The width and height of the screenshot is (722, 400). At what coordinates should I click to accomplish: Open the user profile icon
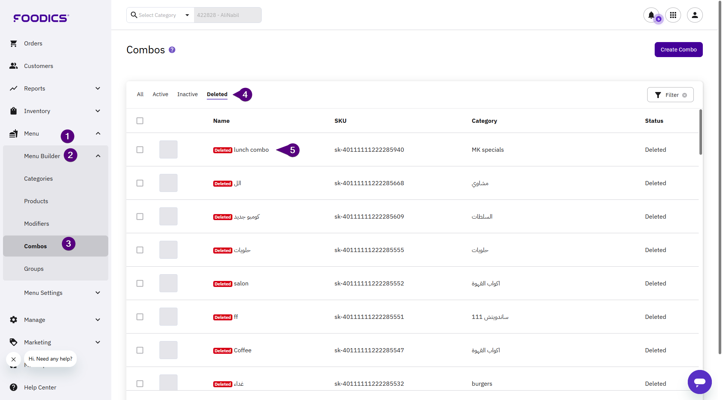click(695, 15)
